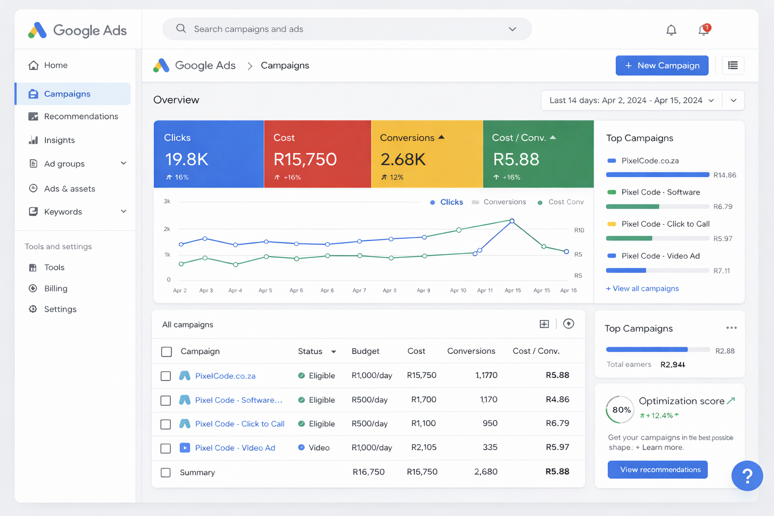Expand the Ad groups sidebar section
The height and width of the screenshot is (516, 774).
pyautogui.click(x=123, y=163)
